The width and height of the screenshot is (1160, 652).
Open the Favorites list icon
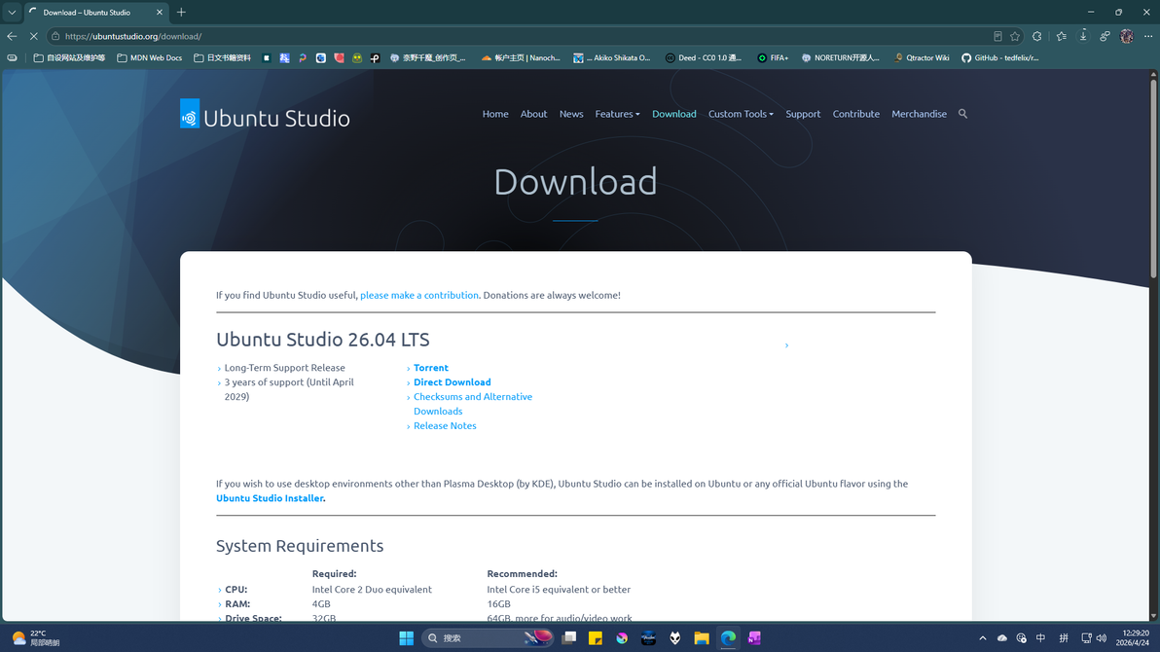coord(1062,36)
